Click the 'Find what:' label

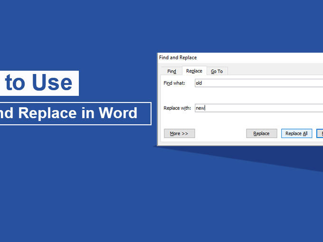174,83
